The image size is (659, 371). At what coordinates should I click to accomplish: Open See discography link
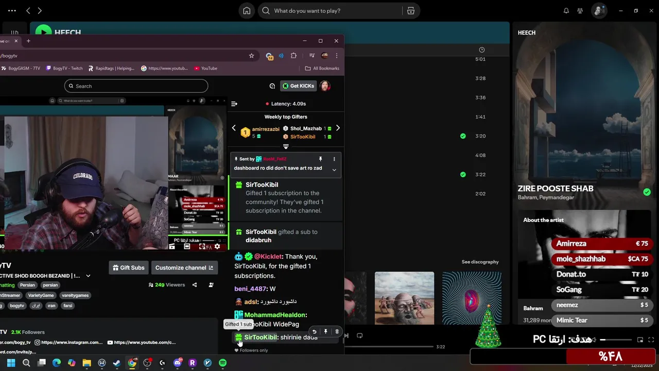pyautogui.click(x=480, y=262)
